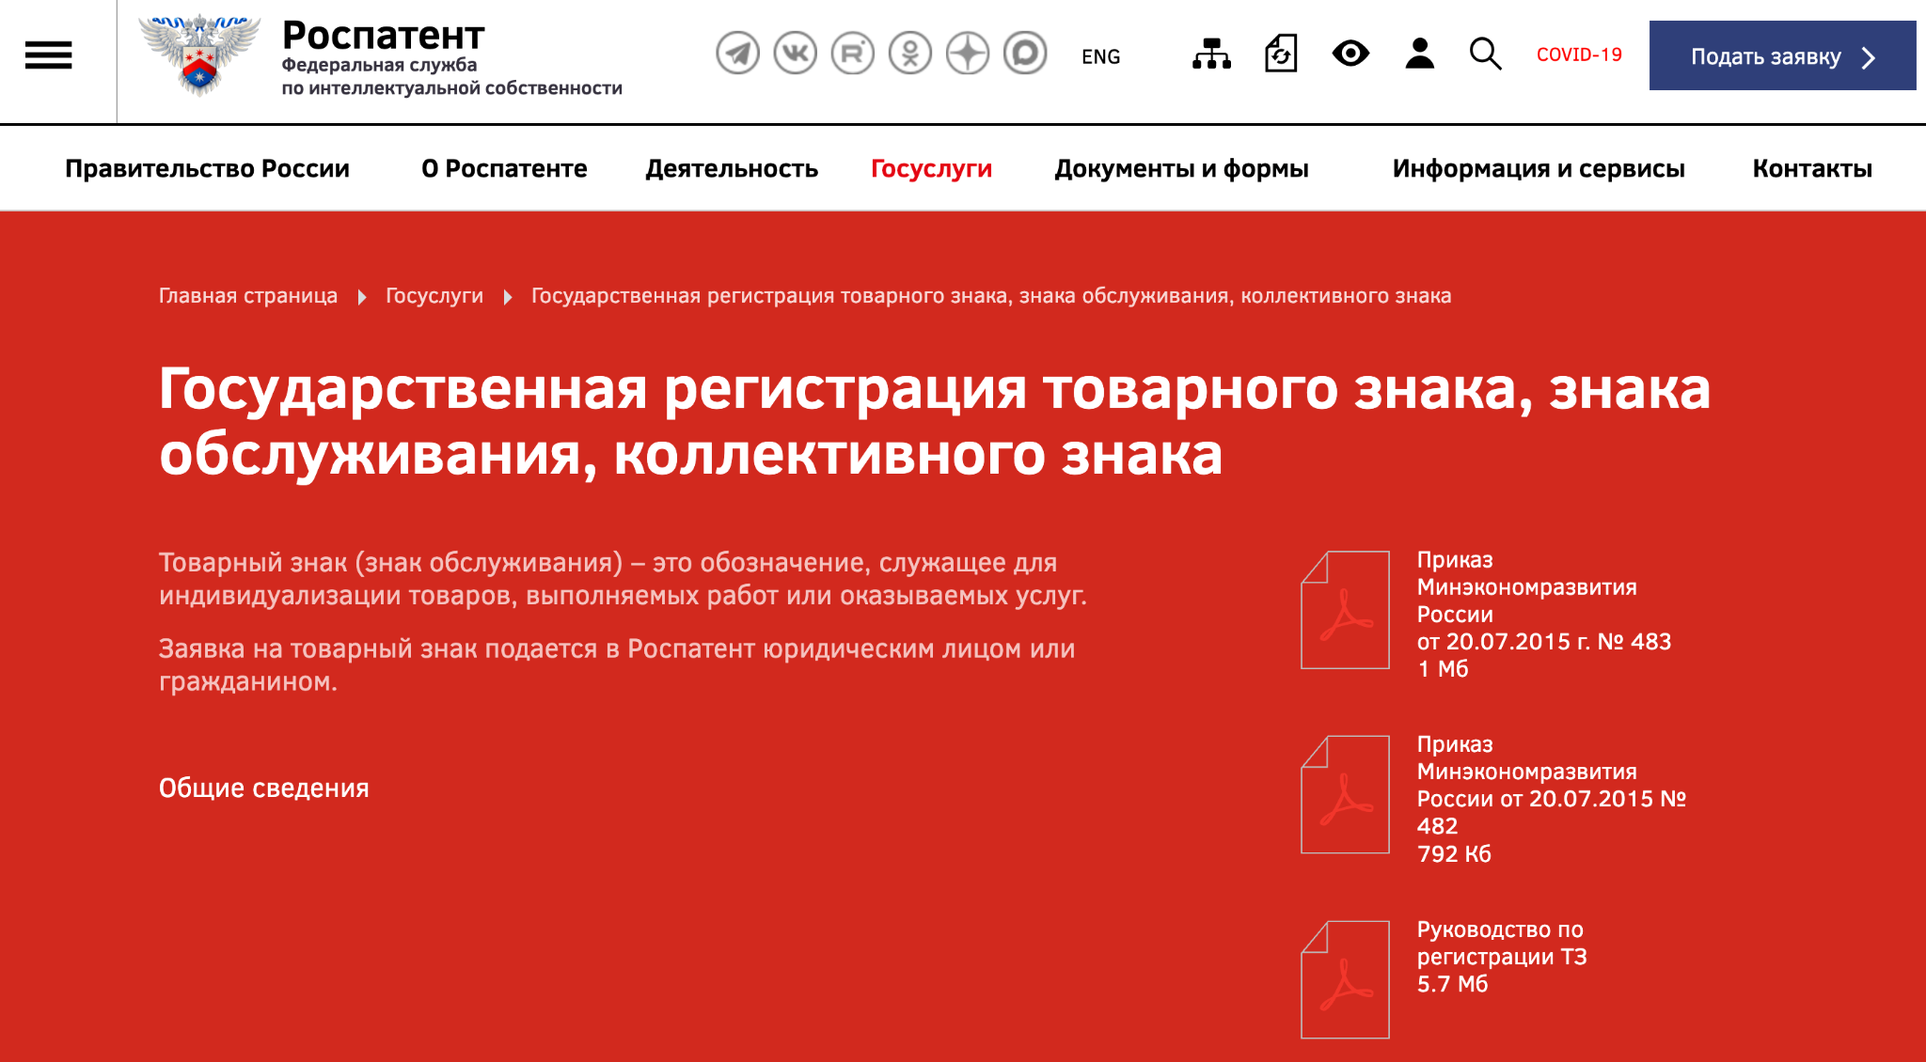This screenshot has height=1062, width=1926.
Task: Open the Odnoklassniki social icon
Action: pyautogui.click(x=909, y=54)
